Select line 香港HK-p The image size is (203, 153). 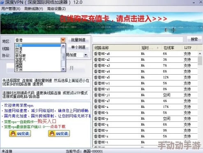[x=145, y=119]
